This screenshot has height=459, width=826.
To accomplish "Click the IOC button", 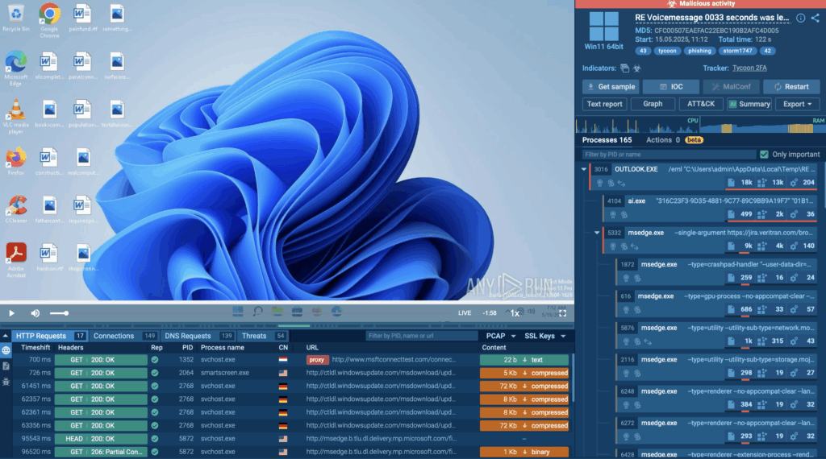I will point(671,87).
